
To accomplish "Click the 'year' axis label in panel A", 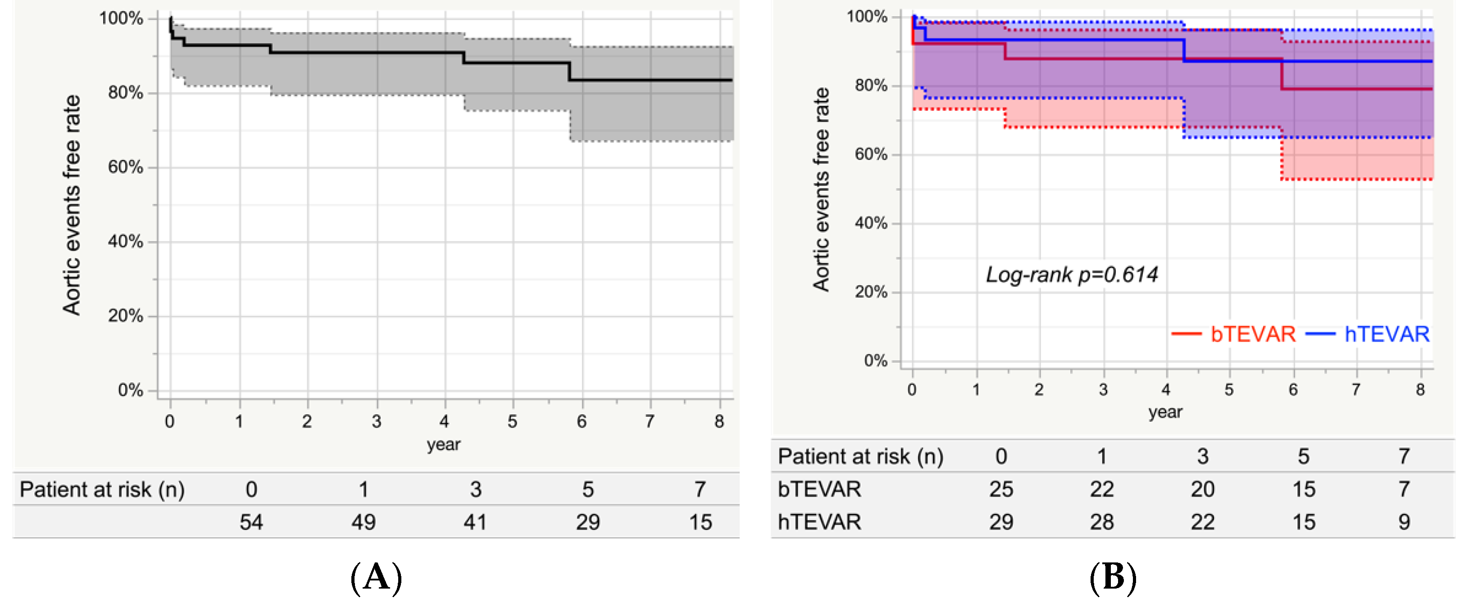I will 443,444.
